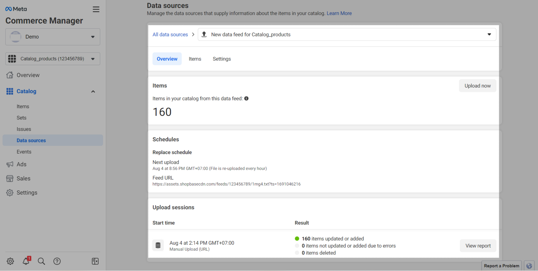Click the Next upload schedule time text

coord(209,169)
